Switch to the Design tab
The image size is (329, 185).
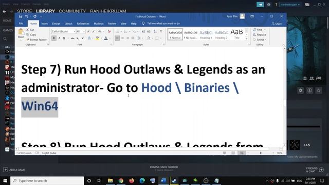tap(56, 24)
